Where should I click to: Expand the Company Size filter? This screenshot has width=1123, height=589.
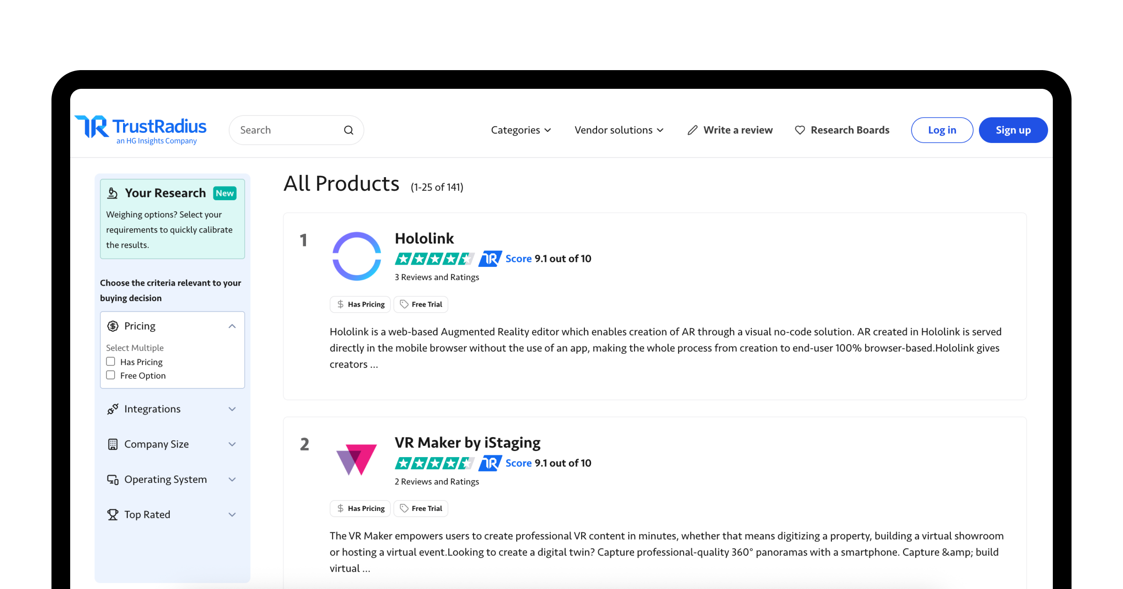[x=232, y=444]
